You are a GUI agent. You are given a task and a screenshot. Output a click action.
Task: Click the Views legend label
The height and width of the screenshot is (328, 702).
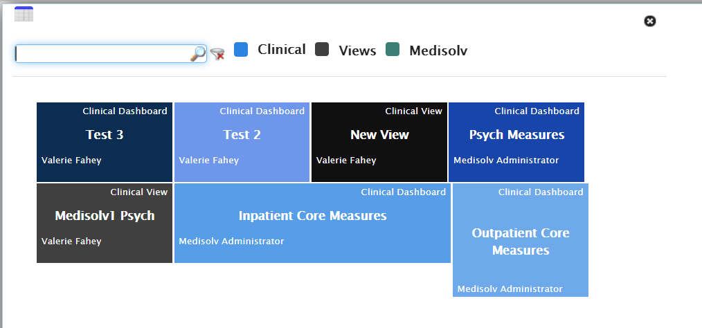(357, 51)
